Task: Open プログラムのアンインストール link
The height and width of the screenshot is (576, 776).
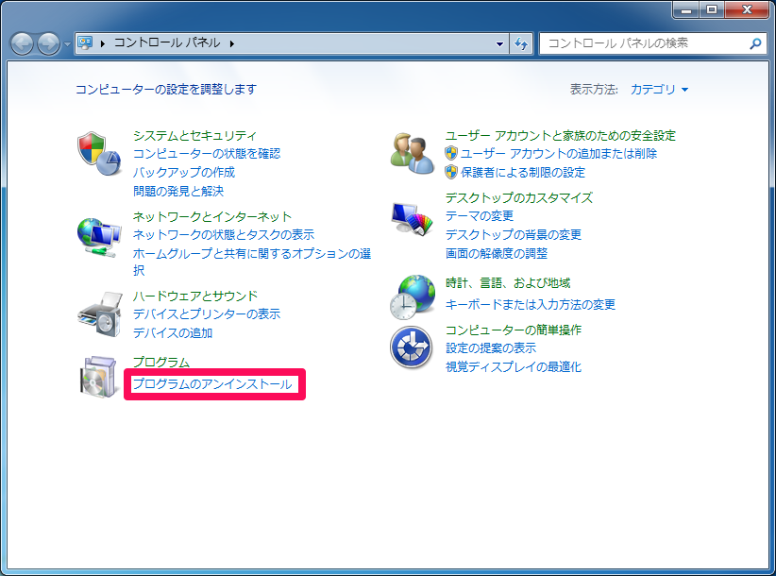Action: click(212, 384)
